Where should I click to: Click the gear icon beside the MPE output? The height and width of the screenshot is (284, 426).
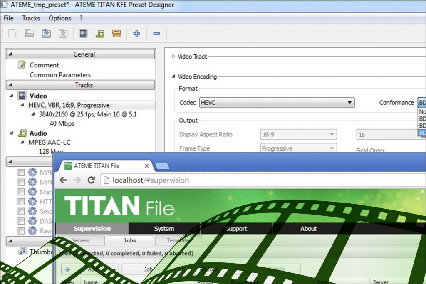(32, 172)
